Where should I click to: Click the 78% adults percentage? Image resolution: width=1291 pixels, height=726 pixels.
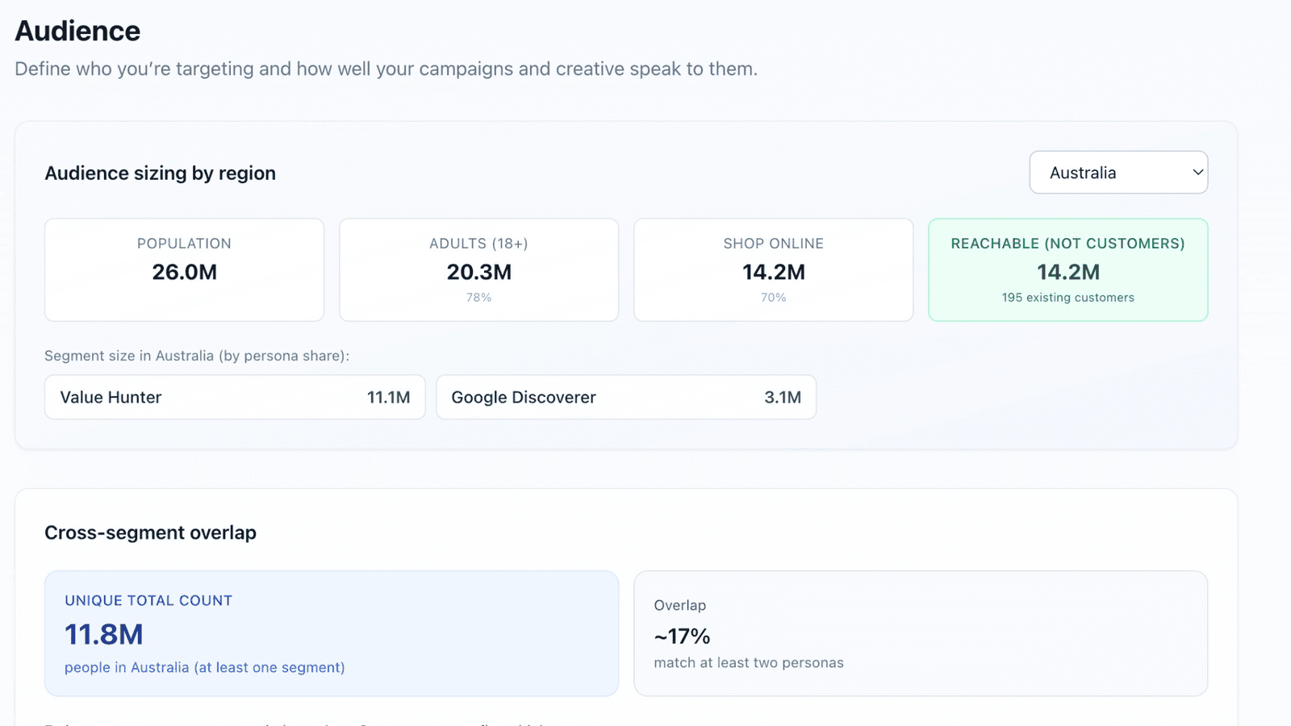(478, 298)
